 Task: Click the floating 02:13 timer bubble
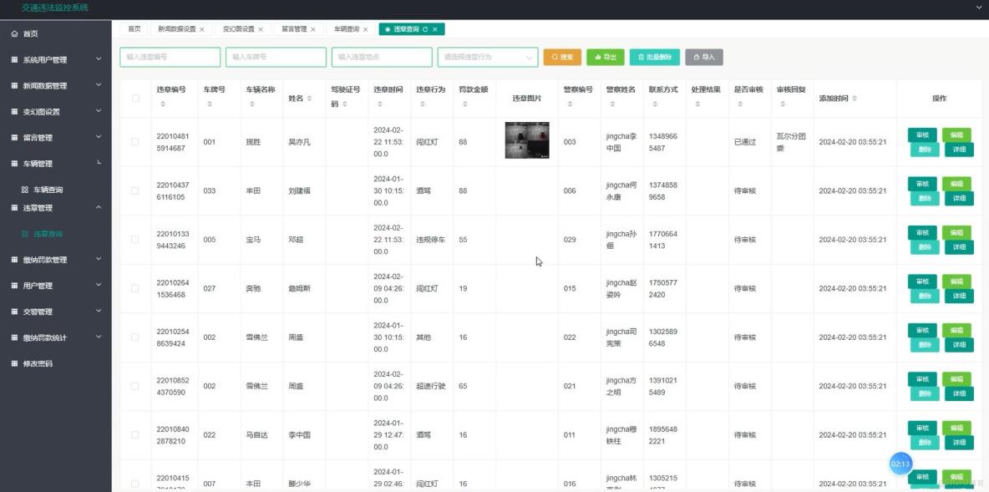tap(900, 464)
